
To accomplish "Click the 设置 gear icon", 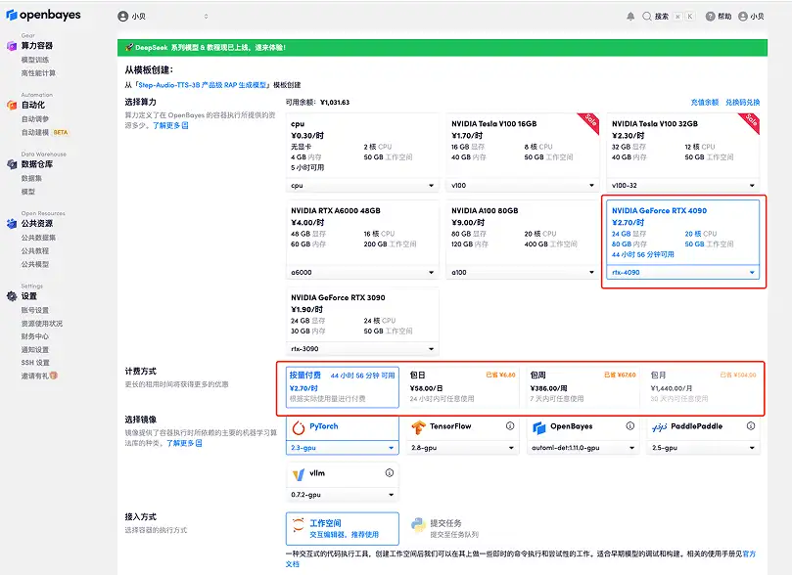I will (x=12, y=296).
